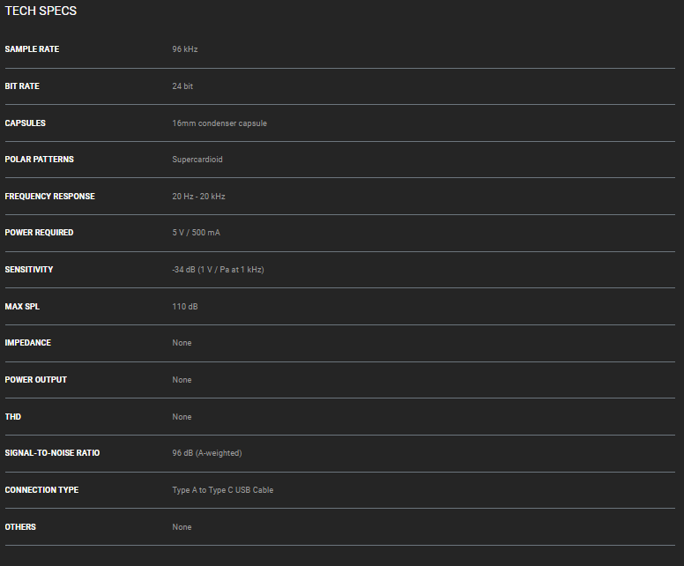Select the 5 V / 500 mA value
This screenshot has width=684, height=566.
[196, 233]
